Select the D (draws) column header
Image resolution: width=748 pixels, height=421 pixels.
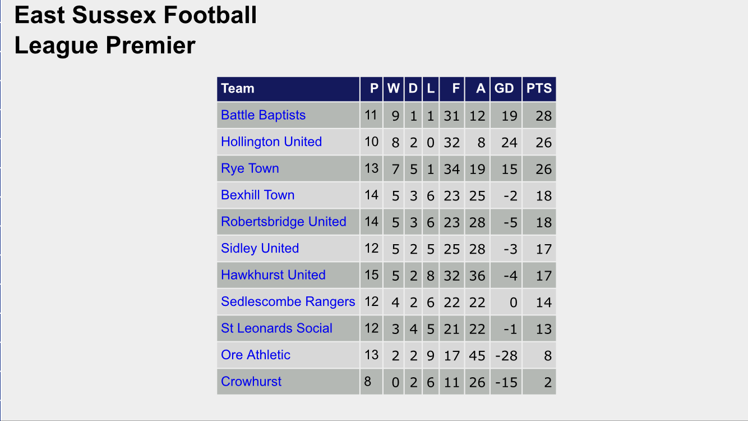pyautogui.click(x=413, y=89)
